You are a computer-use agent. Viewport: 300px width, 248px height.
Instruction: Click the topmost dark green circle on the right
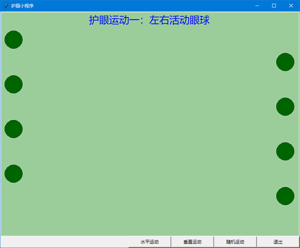285,62
